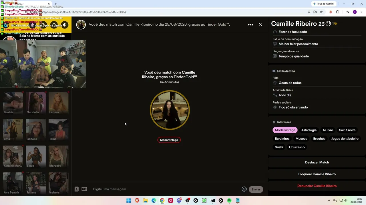Viewport: 366px width, 205px height.
Task: Open WhatsApp from the taskbar
Action: [x=204, y=200]
